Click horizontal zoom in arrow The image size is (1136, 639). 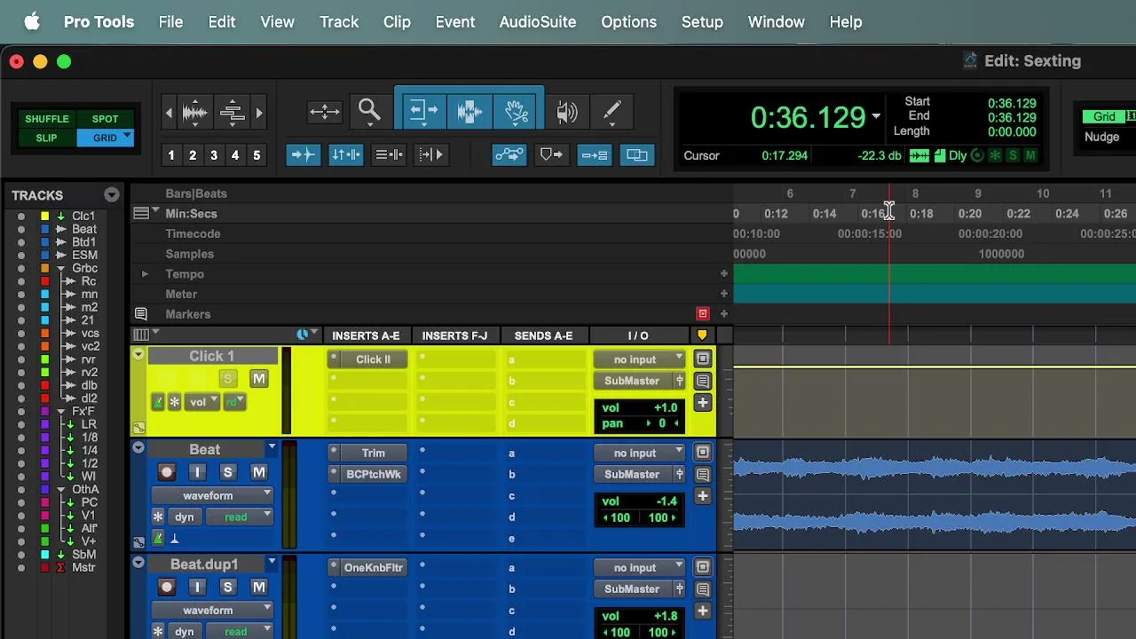pyautogui.click(x=259, y=113)
